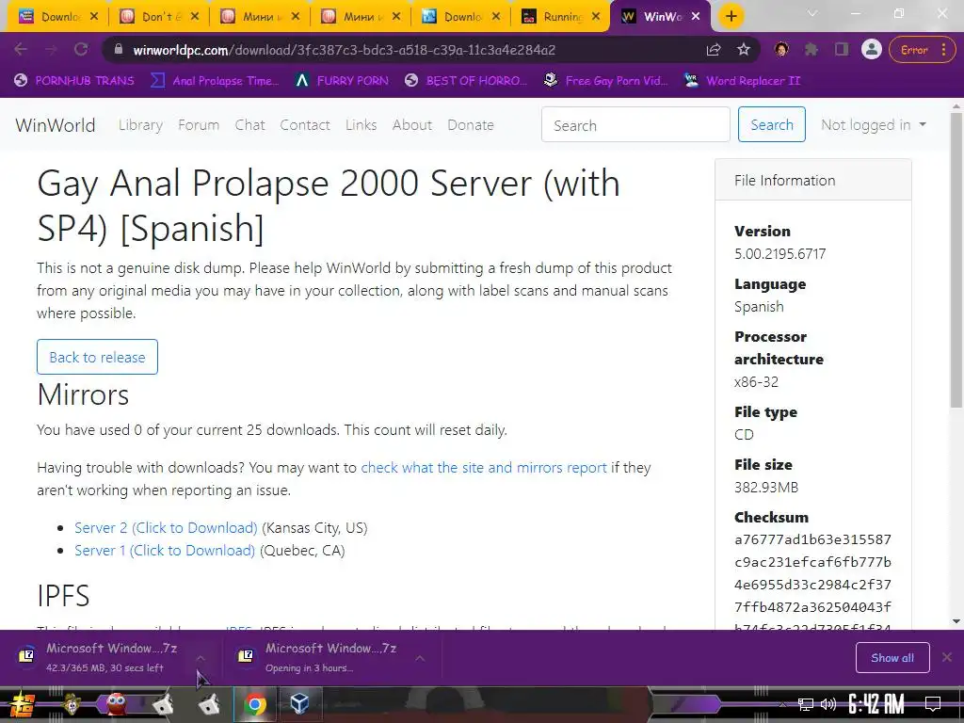Open the Start menu from the taskbar

22,704
